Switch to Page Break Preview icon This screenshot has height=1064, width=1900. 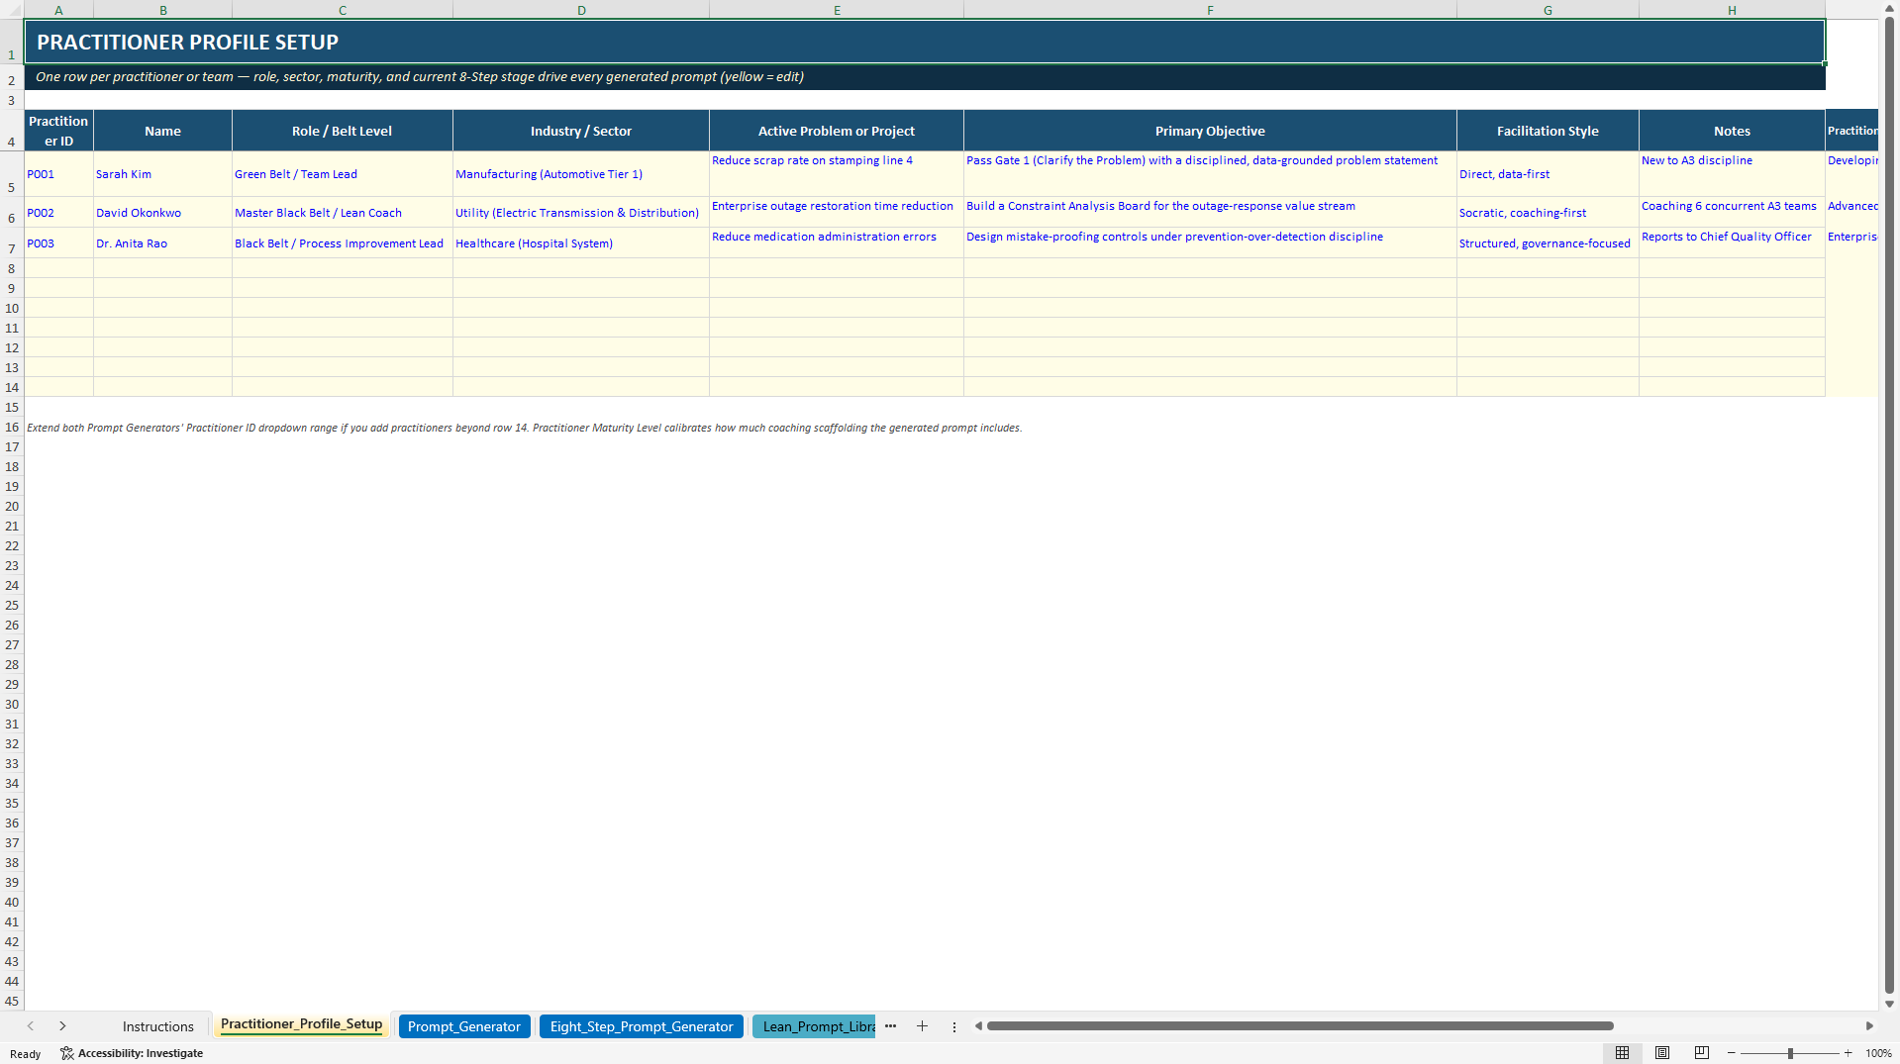coord(1702,1053)
